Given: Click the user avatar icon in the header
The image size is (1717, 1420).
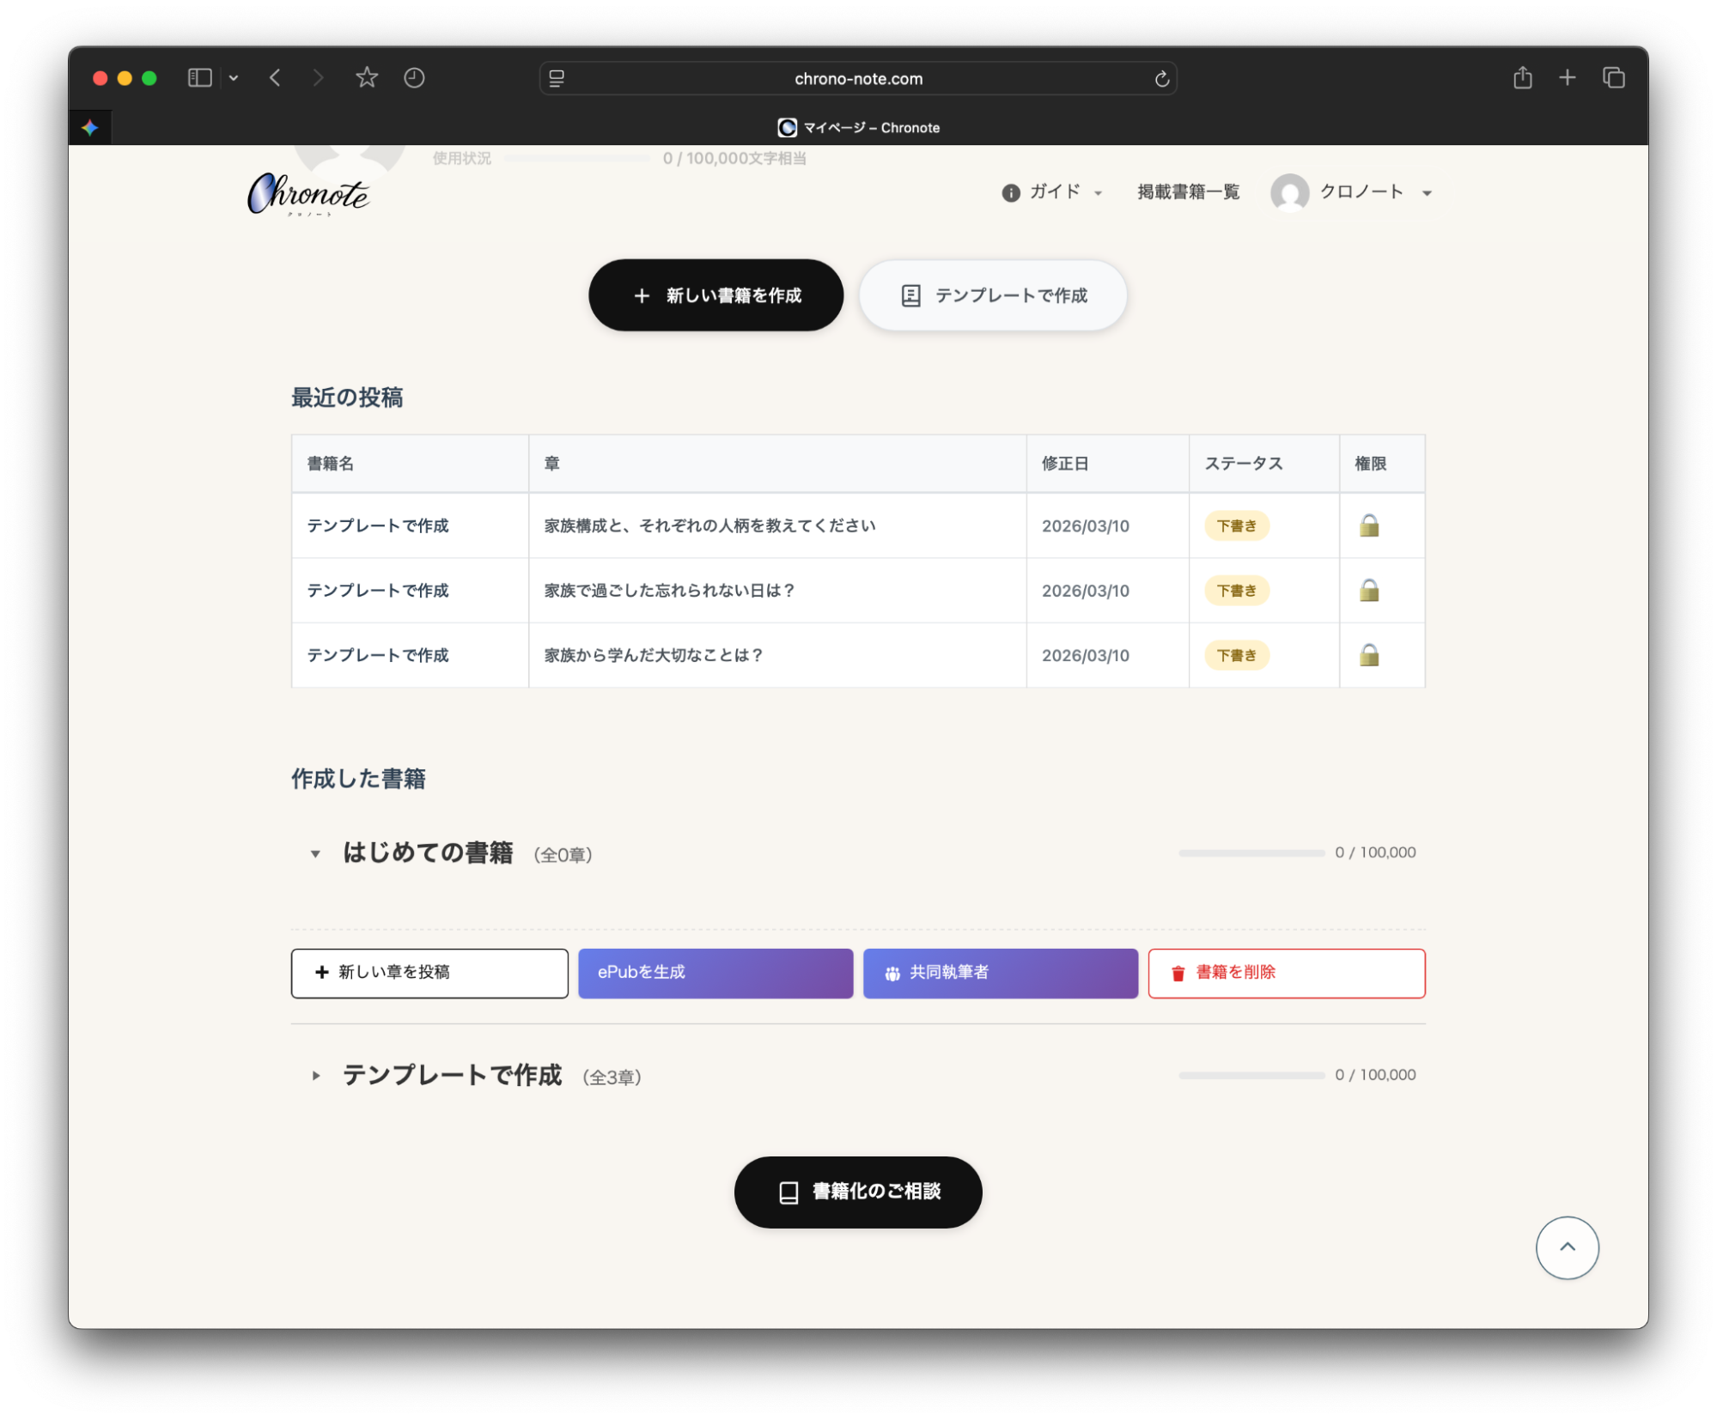Looking at the screenshot, I should (1291, 192).
